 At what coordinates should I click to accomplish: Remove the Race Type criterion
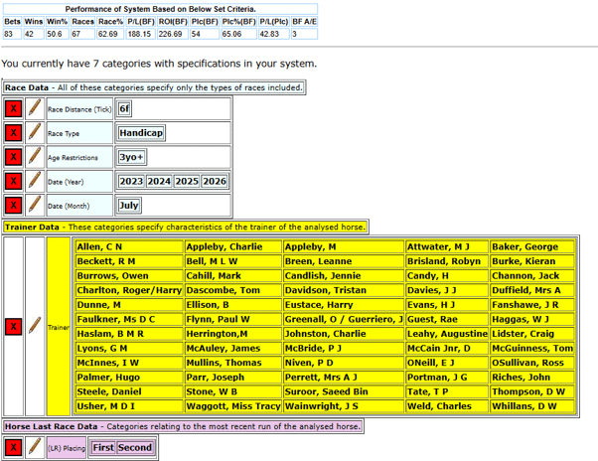tap(13, 133)
